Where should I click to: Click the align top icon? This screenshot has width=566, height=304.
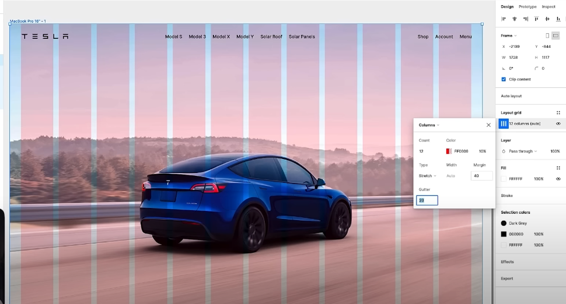[537, 19]
